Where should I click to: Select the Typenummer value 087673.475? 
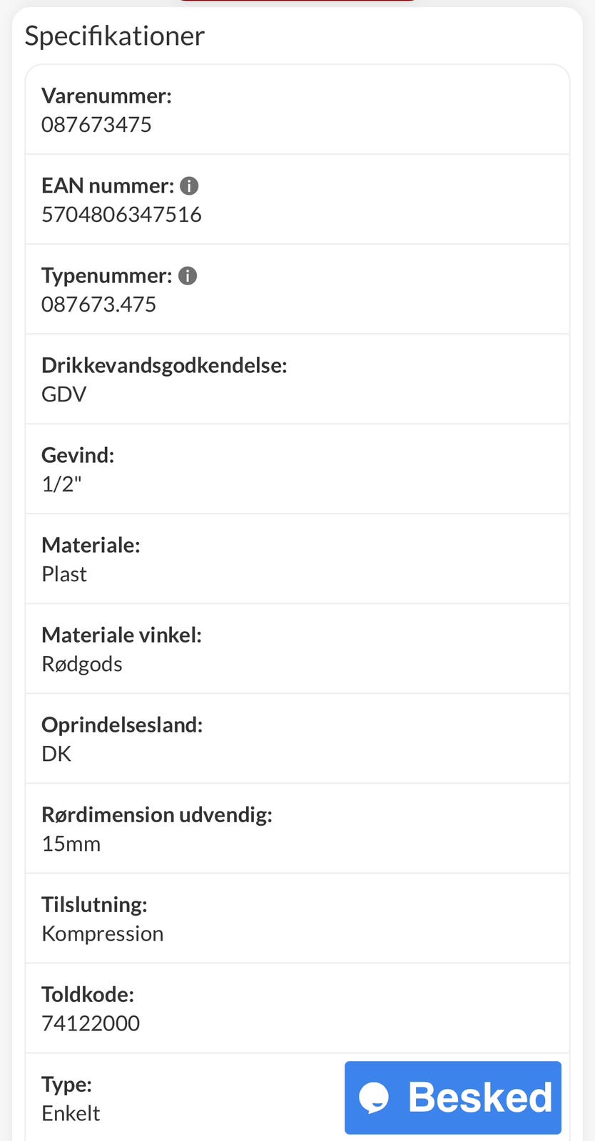click(98, 303)
